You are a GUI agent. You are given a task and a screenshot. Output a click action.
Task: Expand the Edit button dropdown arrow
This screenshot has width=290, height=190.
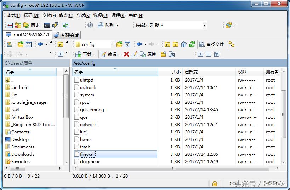tap(120, 54)
